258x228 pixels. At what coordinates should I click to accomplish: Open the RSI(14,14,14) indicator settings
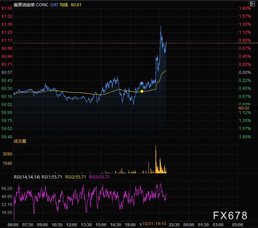tap(27, 177)
